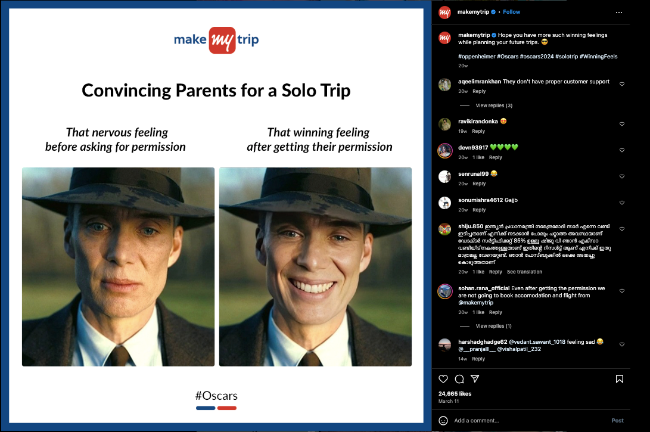Open aqeelimrankhan's avatar

pyautogui.click(x=445, y=85)
